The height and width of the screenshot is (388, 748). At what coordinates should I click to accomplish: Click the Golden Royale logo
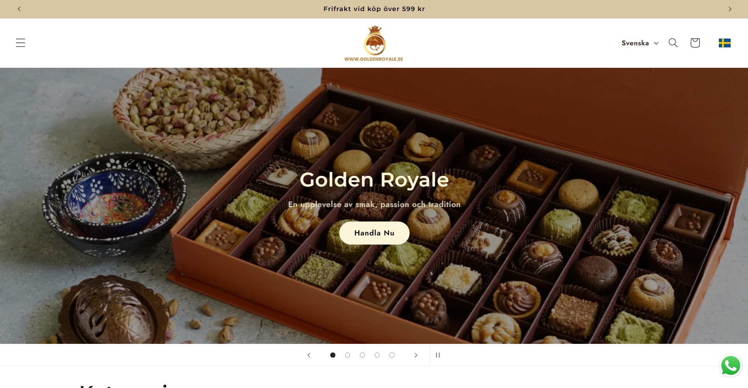point(374,43)
